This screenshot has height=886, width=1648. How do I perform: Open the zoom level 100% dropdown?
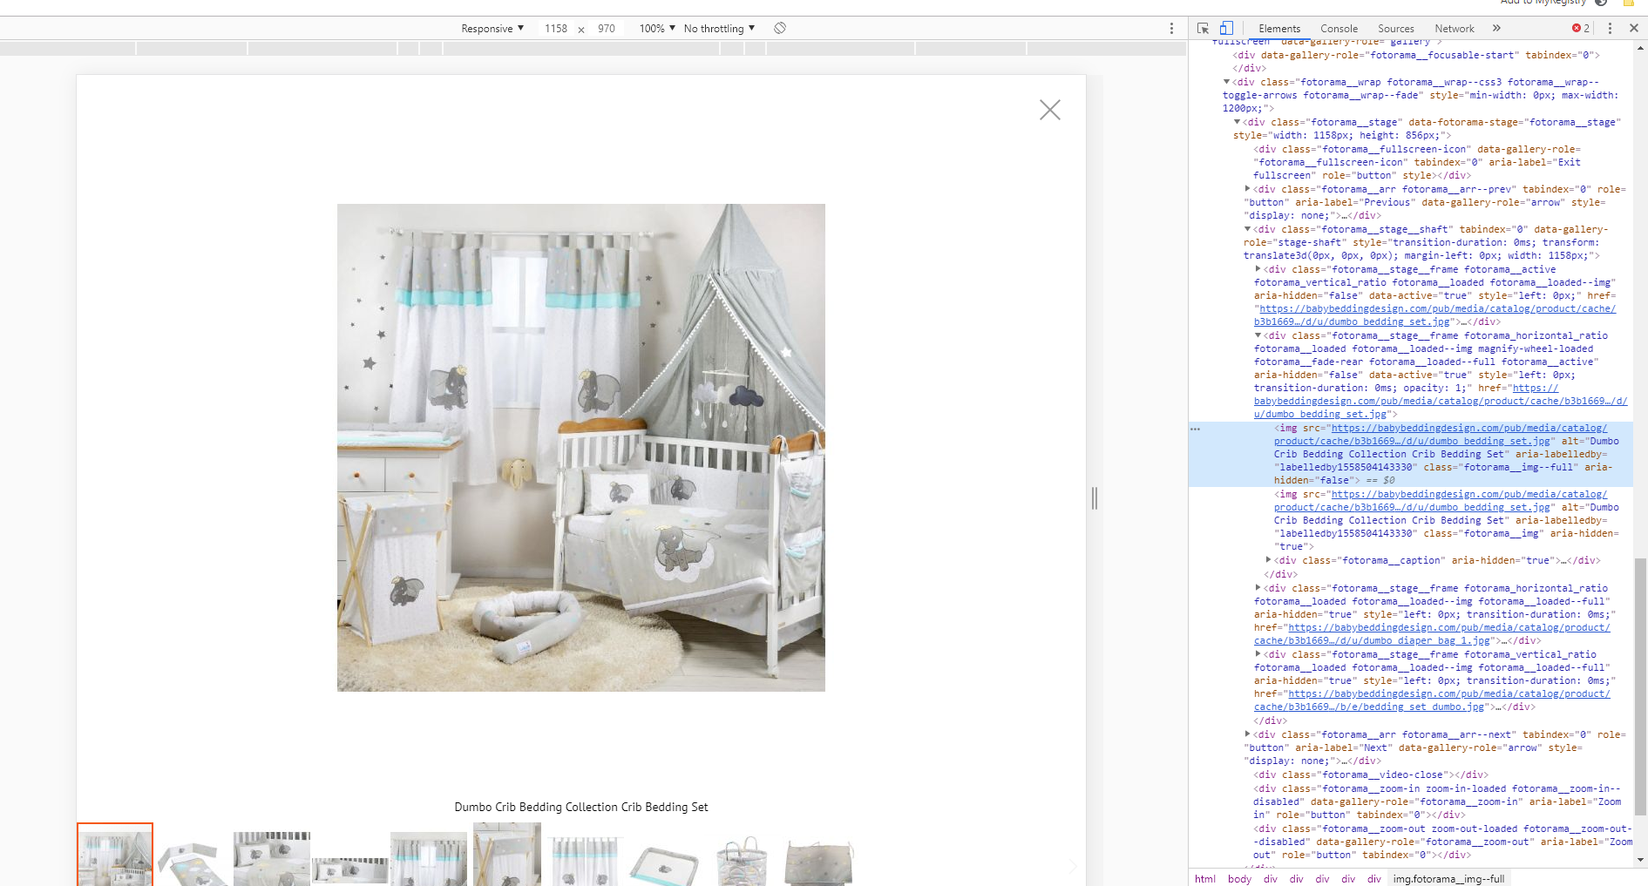[654, 28]
